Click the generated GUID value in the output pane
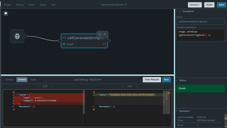 point(132,95)
